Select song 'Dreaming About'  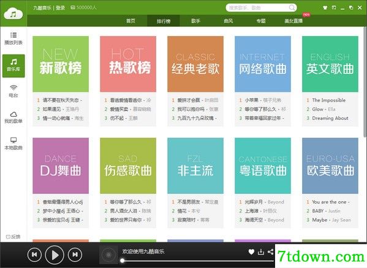(x=330, y=118)
